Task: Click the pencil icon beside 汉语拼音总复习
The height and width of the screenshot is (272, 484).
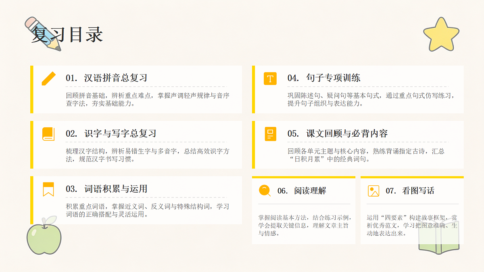Action: (x=48, y=78)
